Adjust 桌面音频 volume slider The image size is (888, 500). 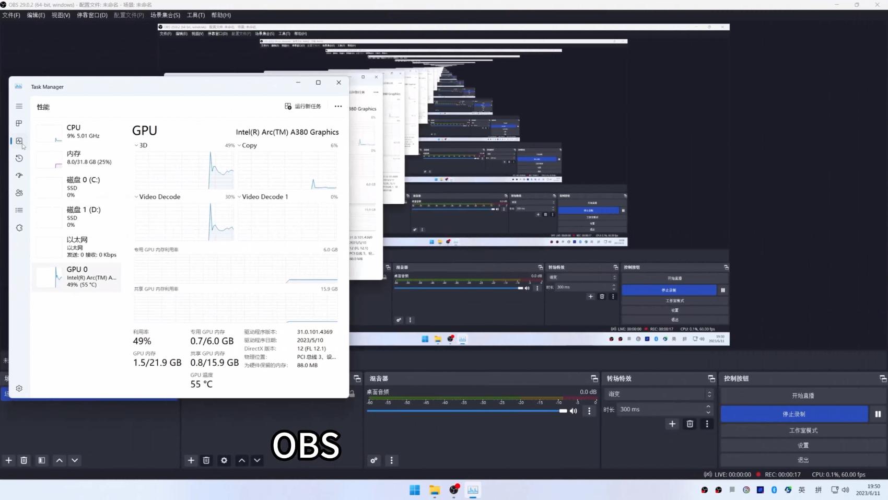click(467, 411)
